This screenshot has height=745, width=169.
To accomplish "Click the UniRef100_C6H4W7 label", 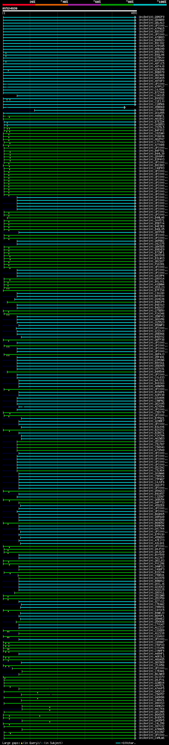I will pyautogui.click(x=152, y=642).
